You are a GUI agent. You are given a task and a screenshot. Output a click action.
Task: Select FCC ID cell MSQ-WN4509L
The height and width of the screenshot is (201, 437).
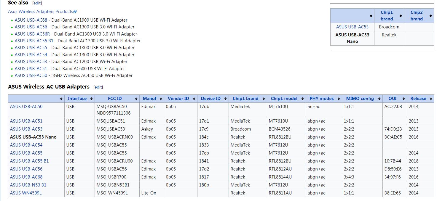tap(117, 193)
